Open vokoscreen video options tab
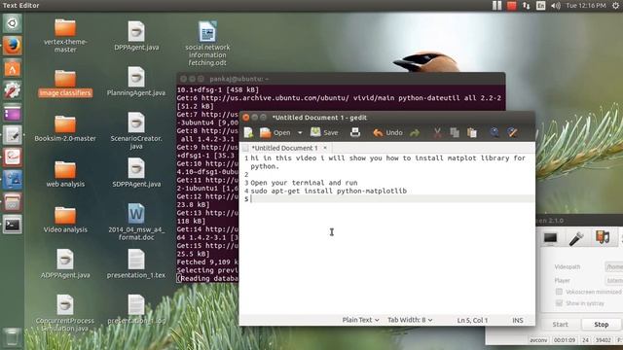 [603, 237]
